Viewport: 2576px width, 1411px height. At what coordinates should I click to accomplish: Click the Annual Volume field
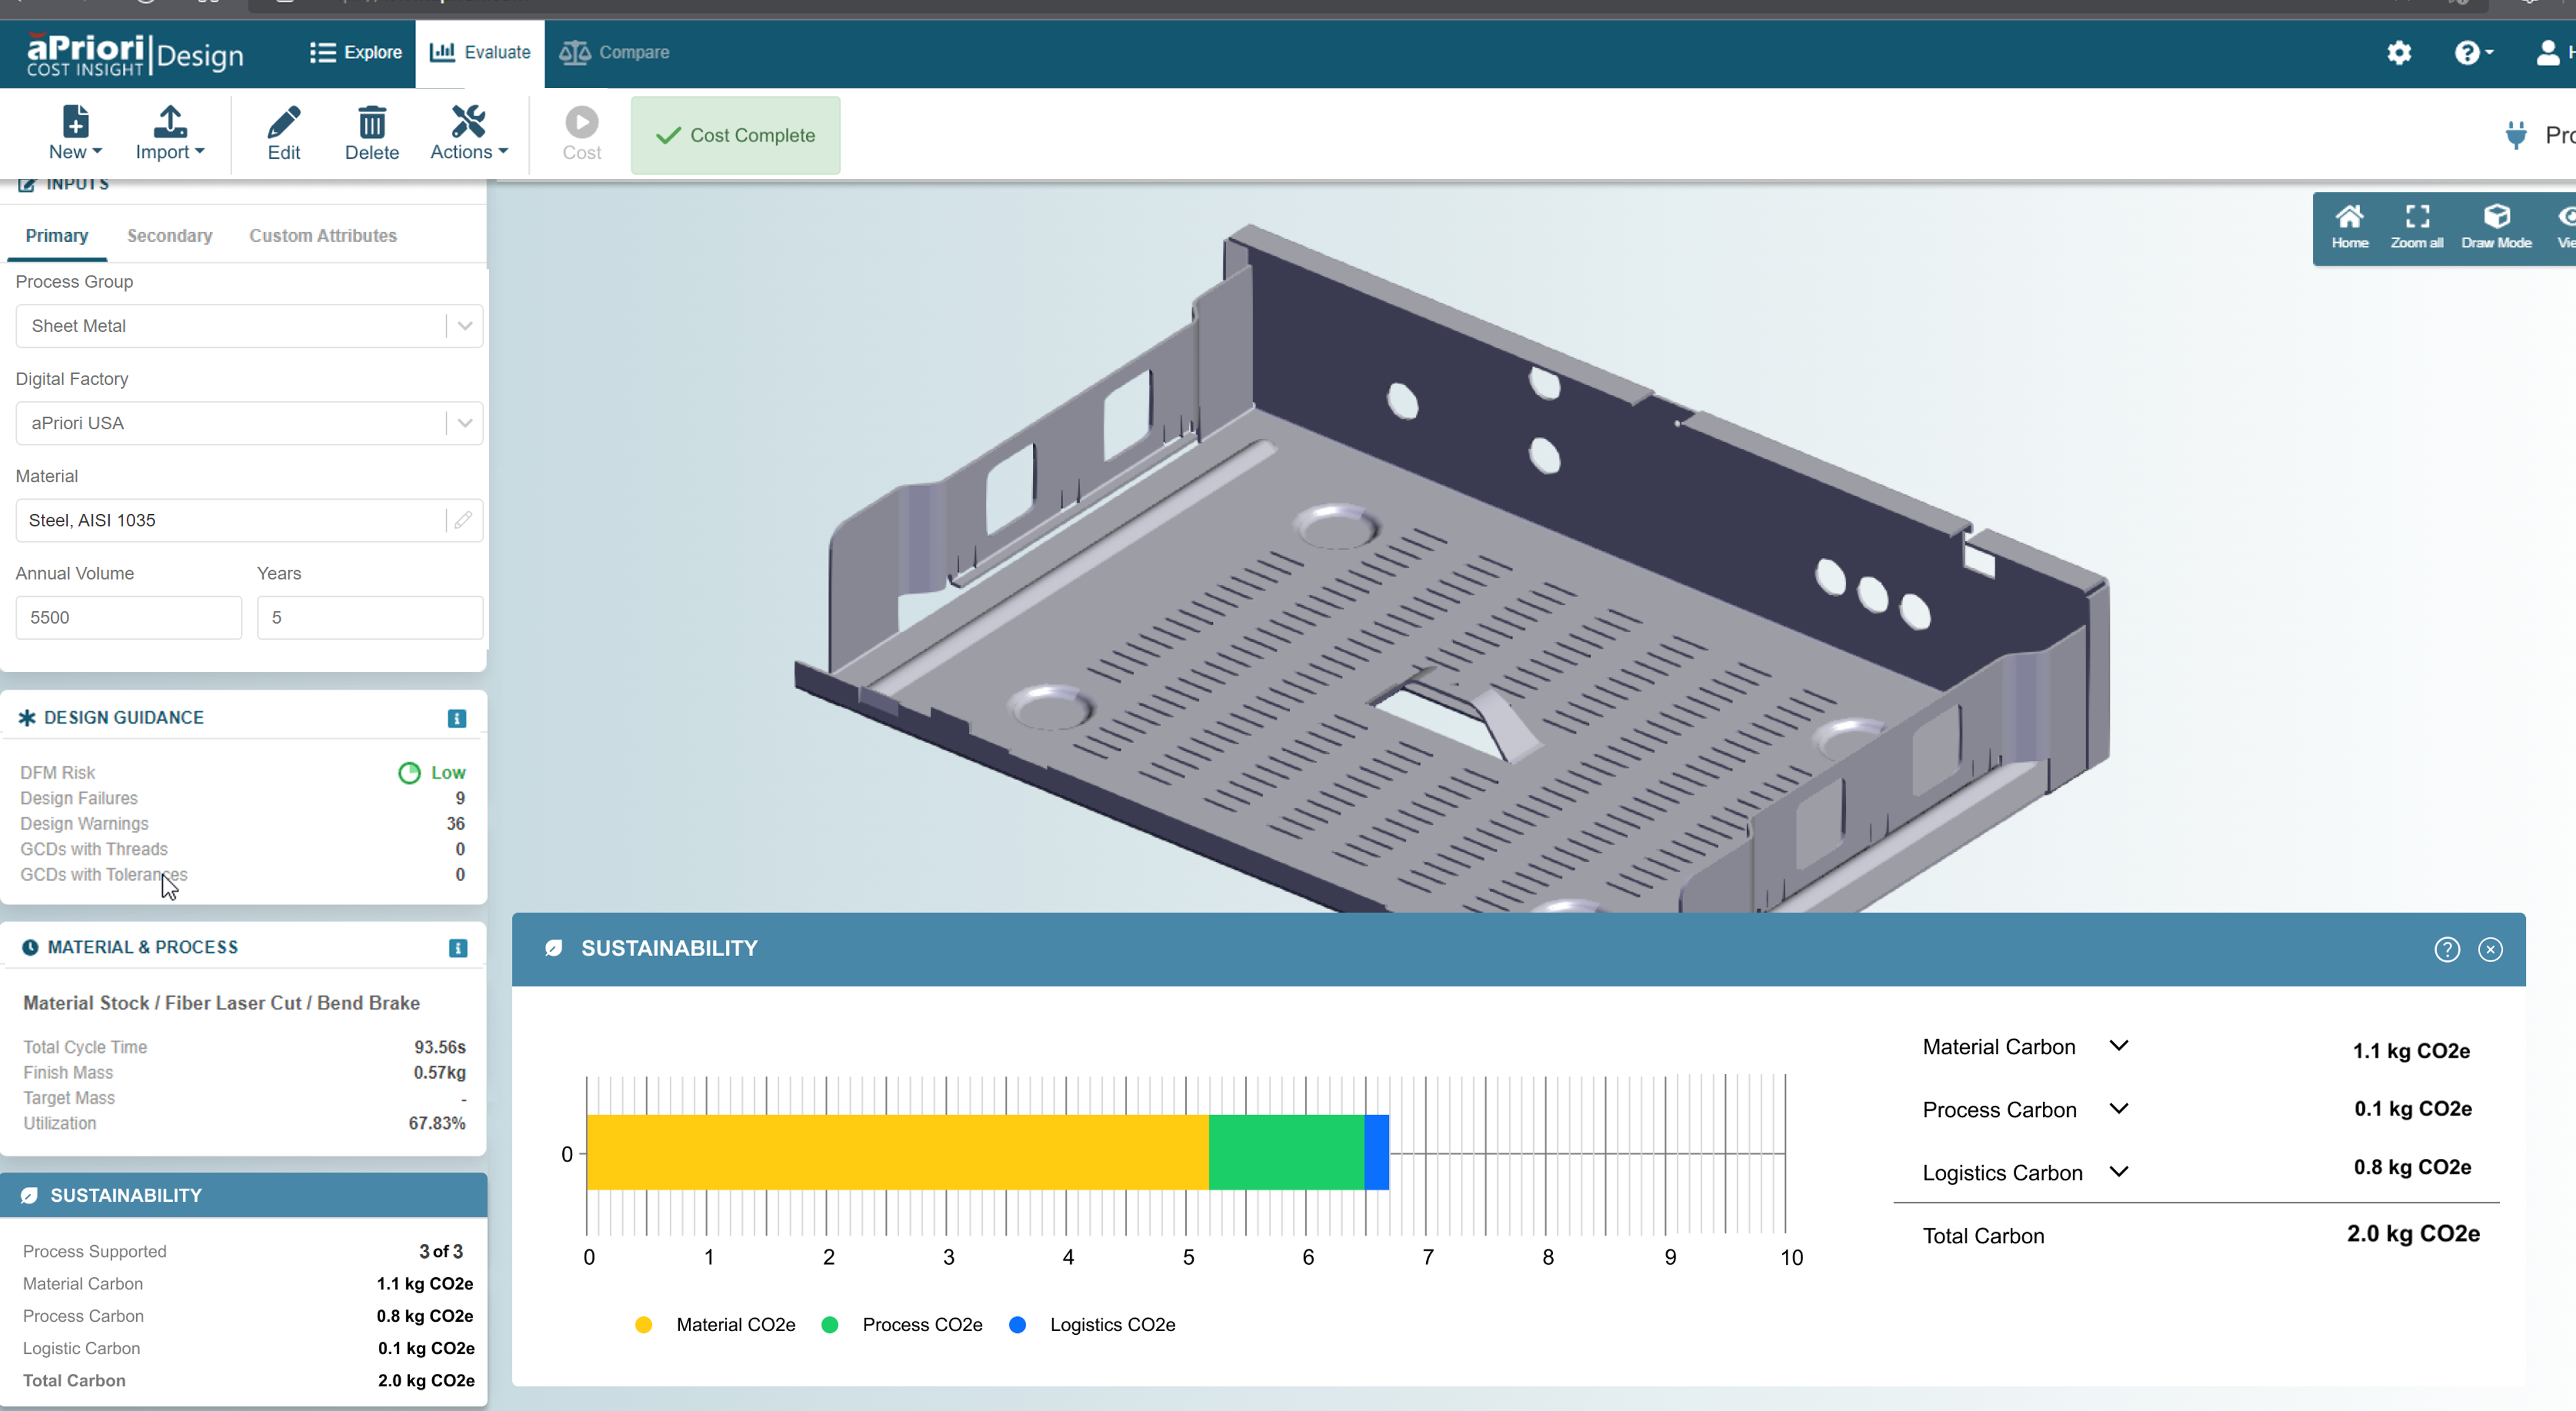tap(128, 617)
